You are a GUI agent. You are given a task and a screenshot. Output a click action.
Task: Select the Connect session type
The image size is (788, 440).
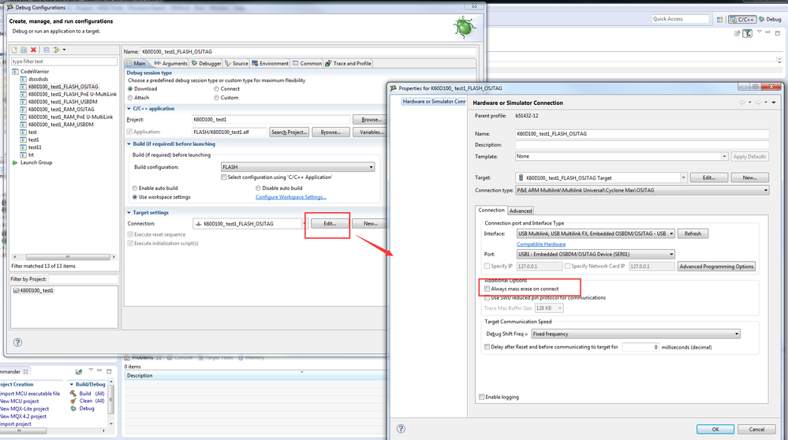click(x=217, y=89)
